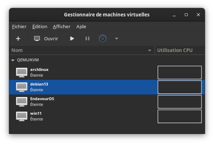
Task: Click the EndavourOS monitor icon
Action: tap(22, 102)
